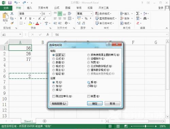Click the Increase Font Size icon

pos(39,18)
